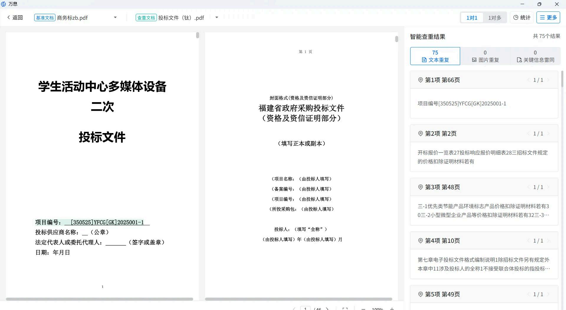Switch to 1对多 comparison mode
Image resolution: width=566 pixels, height=310 pixels.
coord(495,18)
